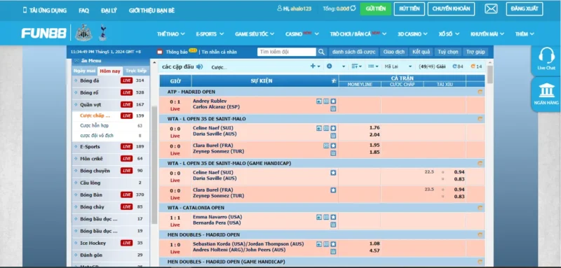Click the green Gửi Tiền button
561x268 pixels.
point(376,8)
